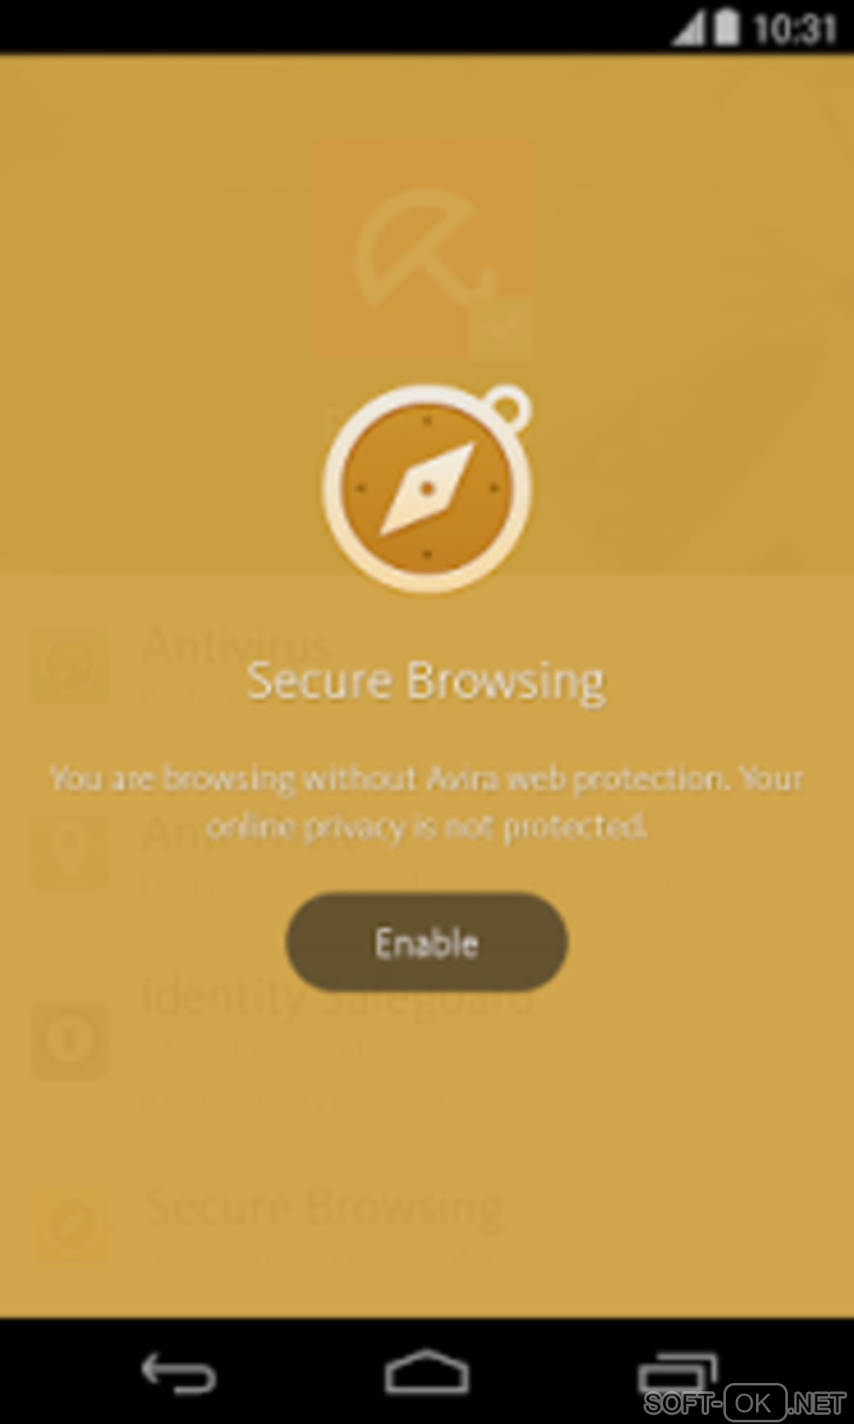Open the faded Antivirus menu entry
This screenshot has height=1424, width=854.
236,648
